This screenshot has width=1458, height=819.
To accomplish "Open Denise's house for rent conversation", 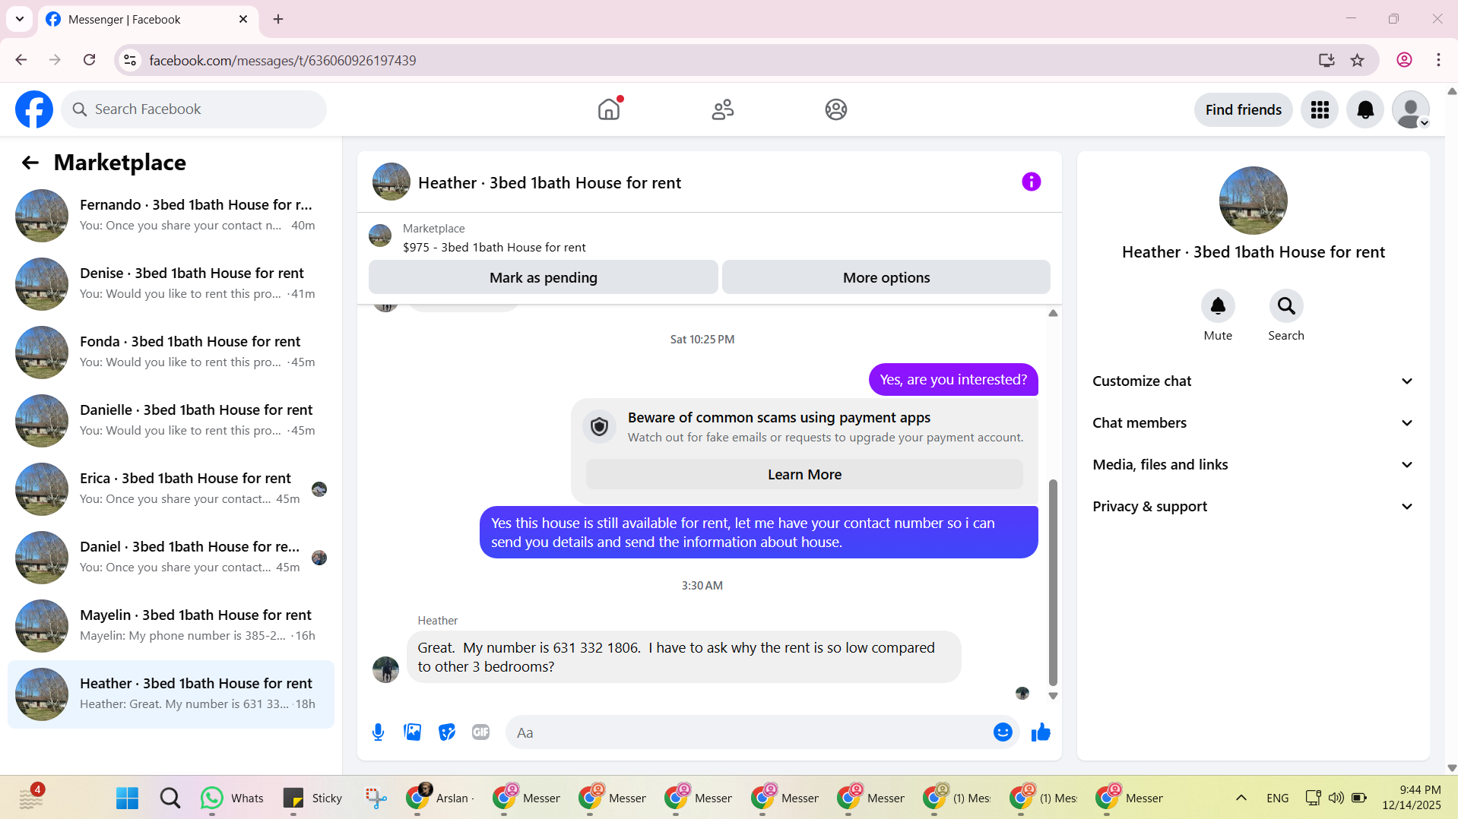I will point(171,284).
